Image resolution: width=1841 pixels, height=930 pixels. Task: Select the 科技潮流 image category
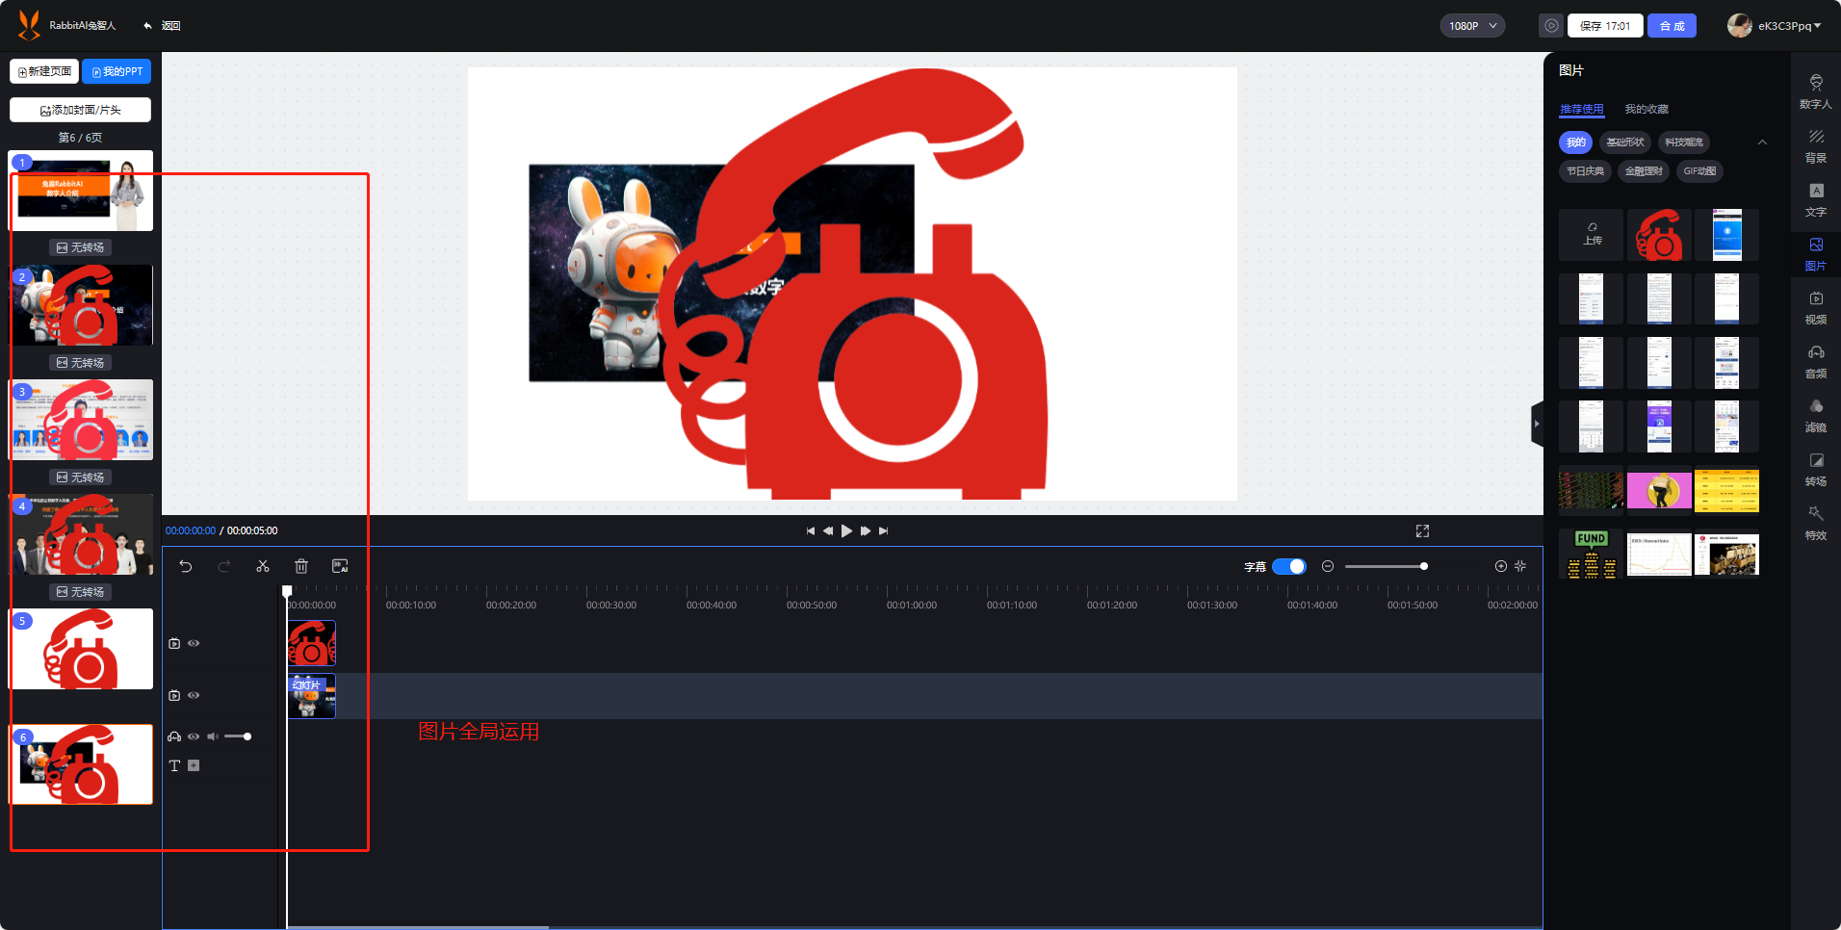pyautogui.click(x=1684, y=142)
